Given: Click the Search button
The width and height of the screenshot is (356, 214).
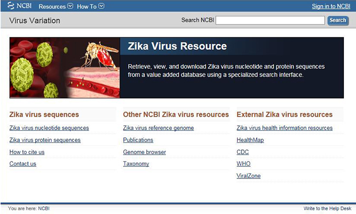Looking at the screenshot, I should 338,20.
